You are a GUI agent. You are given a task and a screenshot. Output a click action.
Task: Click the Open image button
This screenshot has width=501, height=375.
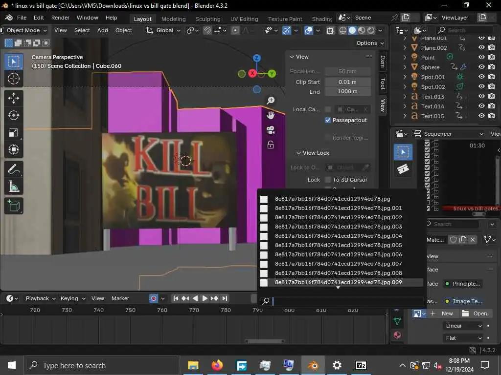pos(476,314)
